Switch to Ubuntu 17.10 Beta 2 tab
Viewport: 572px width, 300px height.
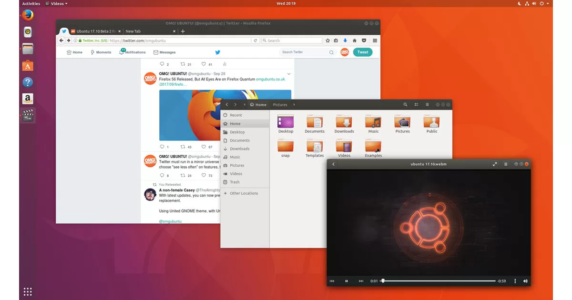[x=95, y=31]
